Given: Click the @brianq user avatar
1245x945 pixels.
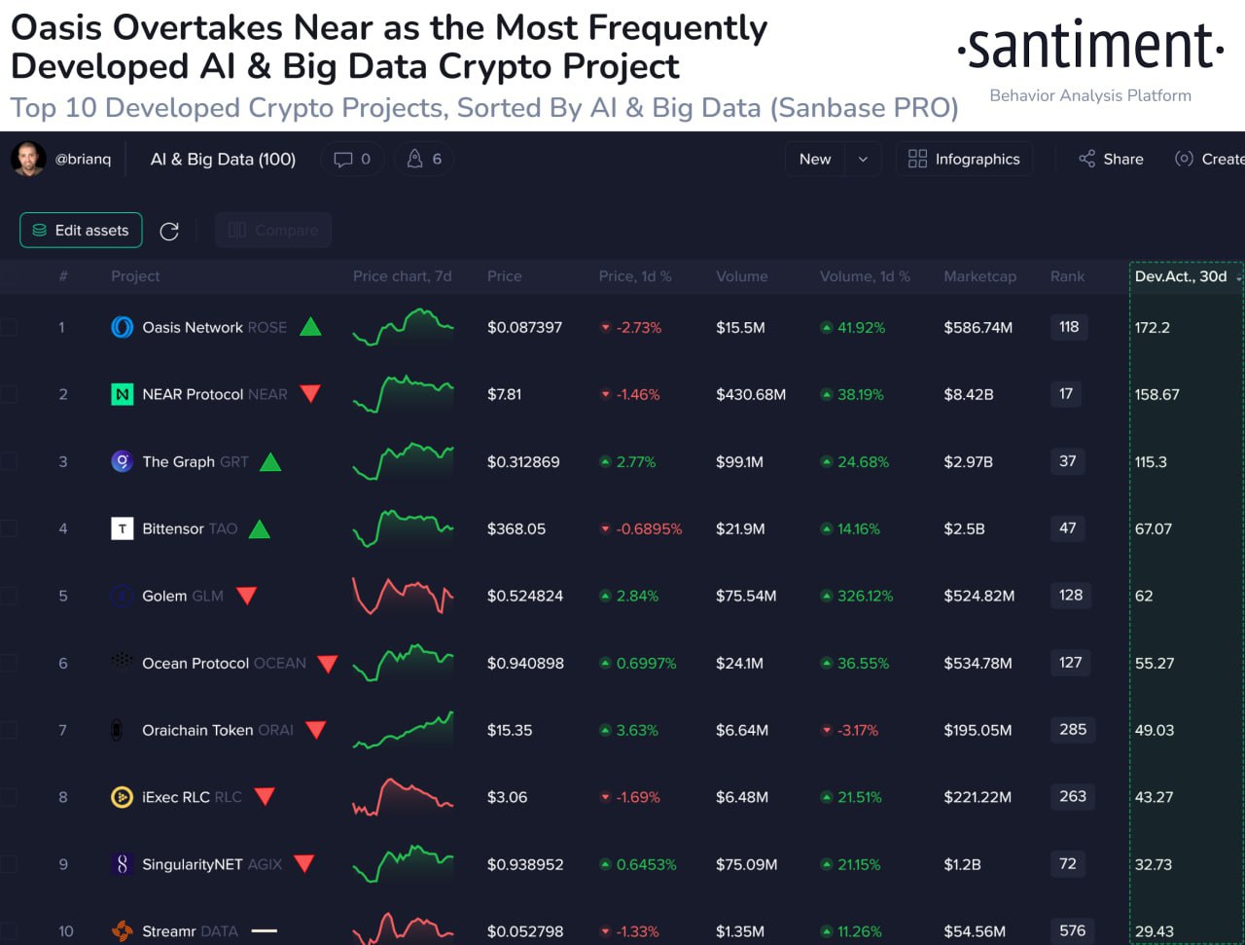Looking at the screenshot, I should pos(28,159).
